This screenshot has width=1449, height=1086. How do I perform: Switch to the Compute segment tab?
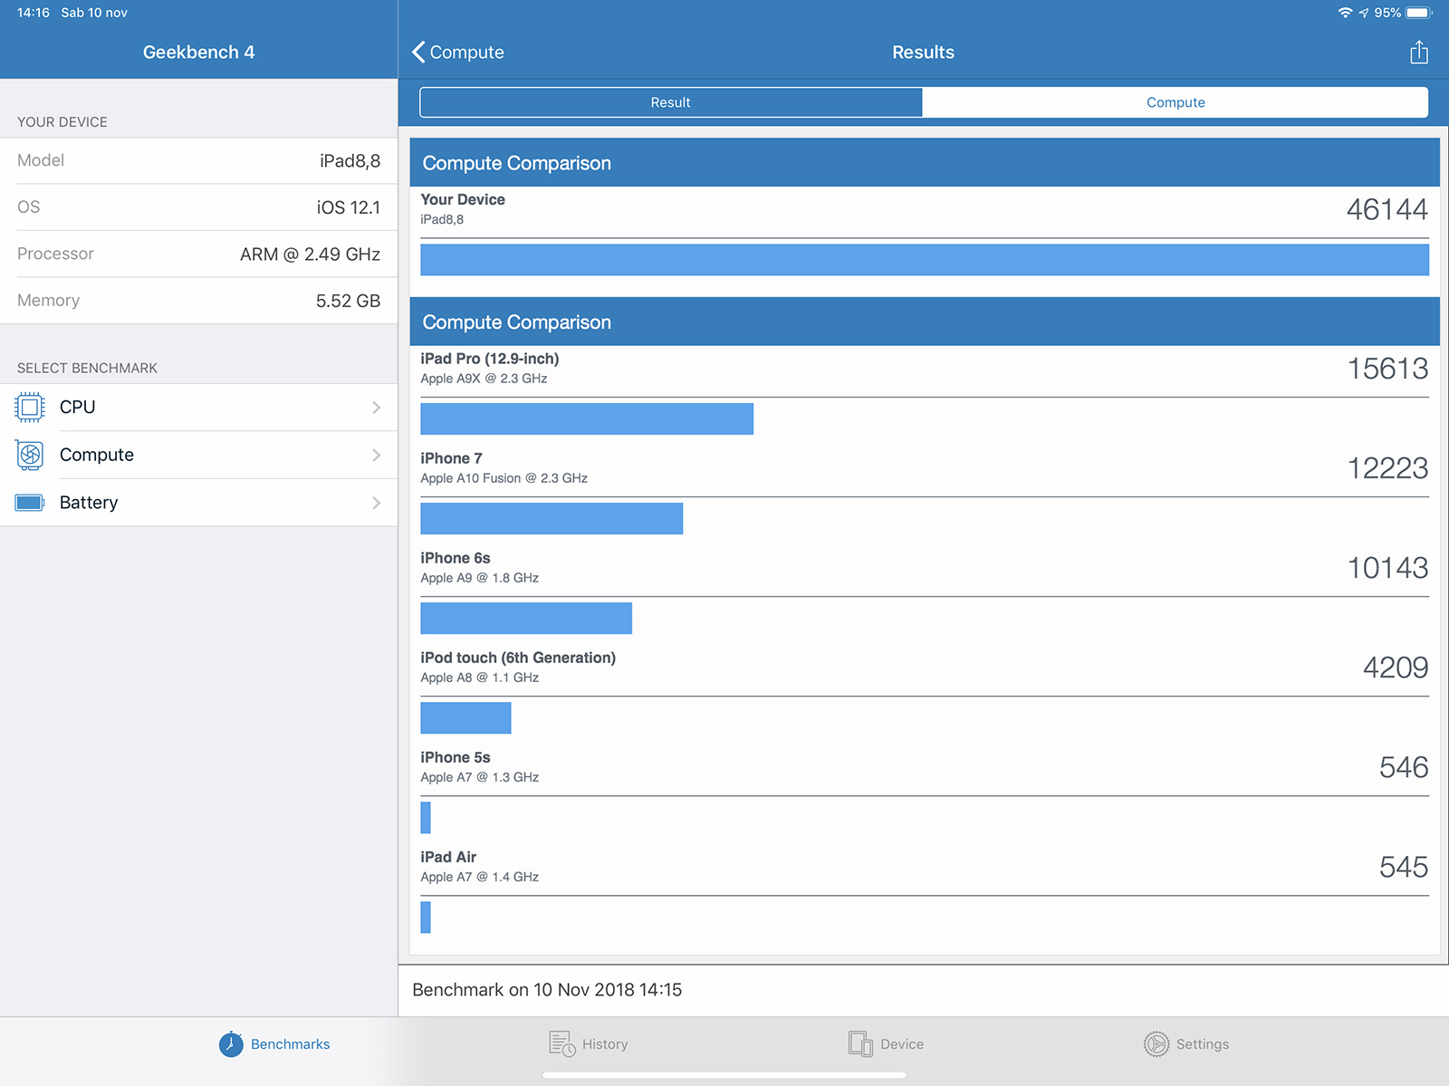[1176, 102]
